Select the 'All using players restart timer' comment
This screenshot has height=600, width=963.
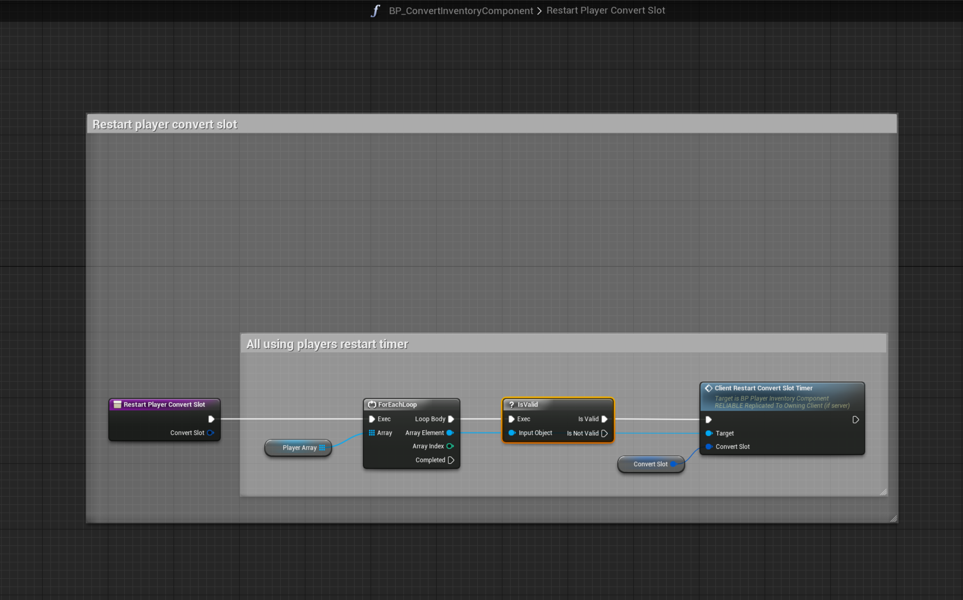327,344
